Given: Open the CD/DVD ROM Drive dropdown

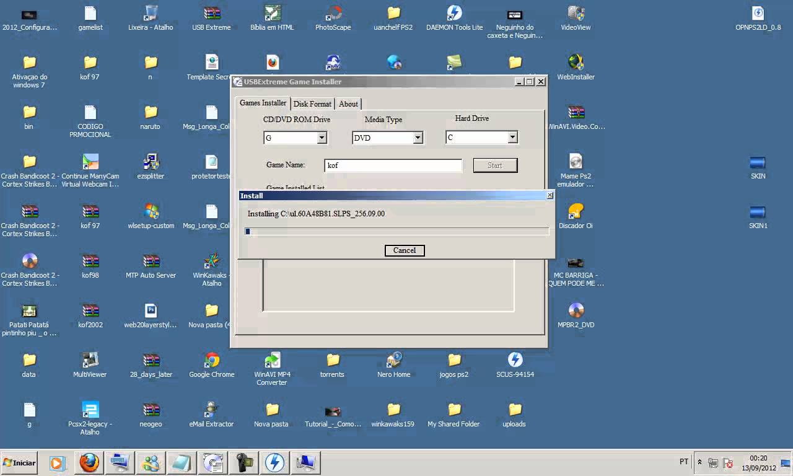Looking at the screenshot, I should tap(322, 138).
